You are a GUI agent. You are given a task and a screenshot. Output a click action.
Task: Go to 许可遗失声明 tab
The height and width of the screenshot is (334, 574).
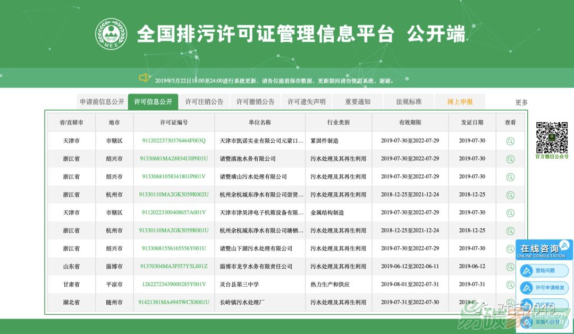coord(307,101)
